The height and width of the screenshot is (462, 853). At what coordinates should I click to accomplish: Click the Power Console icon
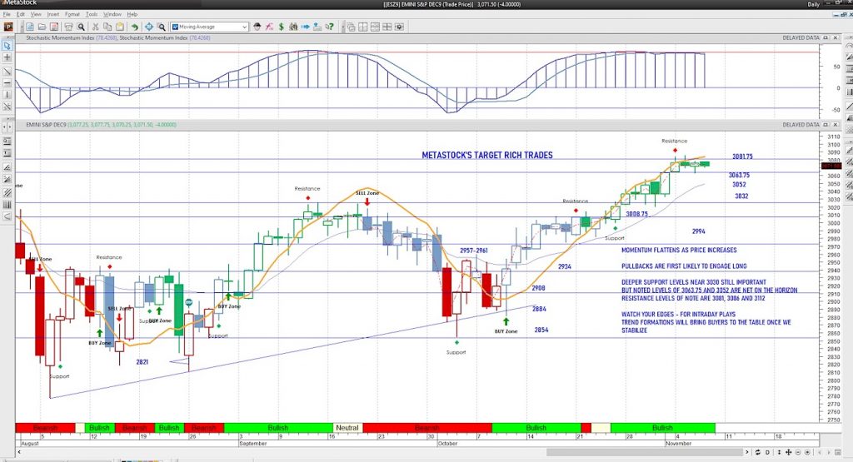[8, 27]
